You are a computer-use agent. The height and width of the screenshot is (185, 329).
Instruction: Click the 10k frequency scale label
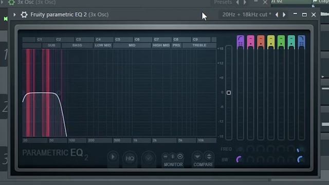point(201,140)
